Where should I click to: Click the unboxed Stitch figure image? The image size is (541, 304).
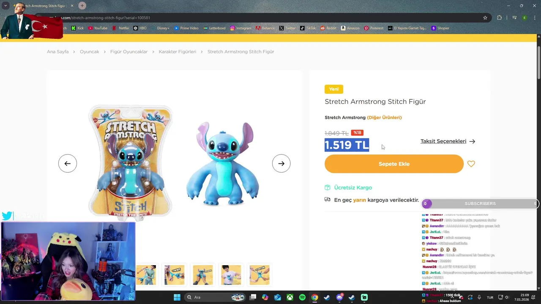(x=223, y=164)
